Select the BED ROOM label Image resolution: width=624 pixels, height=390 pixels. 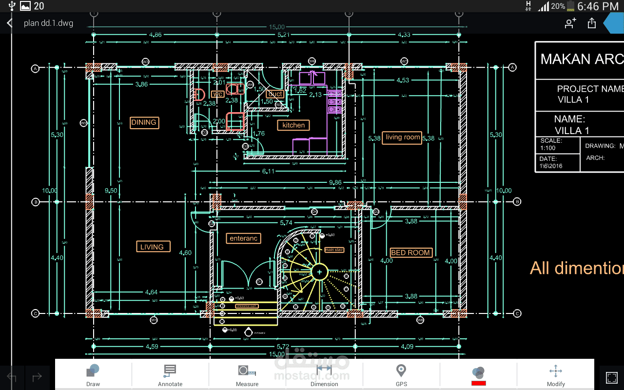pyautogui.click(x=410, y=253)
